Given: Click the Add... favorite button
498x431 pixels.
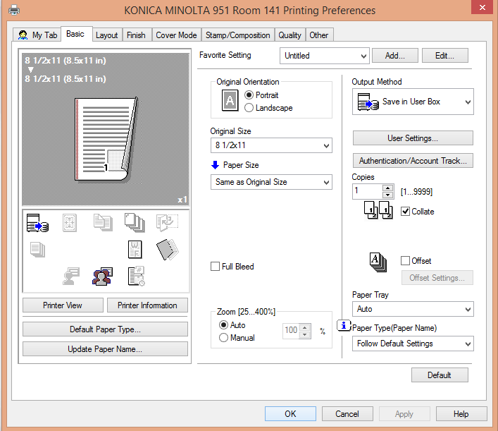Looking at the screenshot, I should pos(394,56).
